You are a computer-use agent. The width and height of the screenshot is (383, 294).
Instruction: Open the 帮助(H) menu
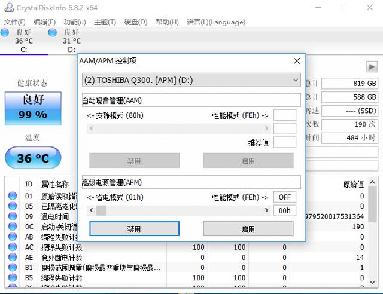(x=167, y=22)
